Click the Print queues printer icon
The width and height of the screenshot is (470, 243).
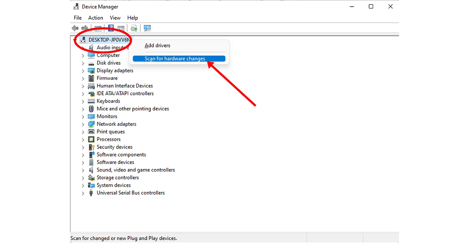[91, 132]
